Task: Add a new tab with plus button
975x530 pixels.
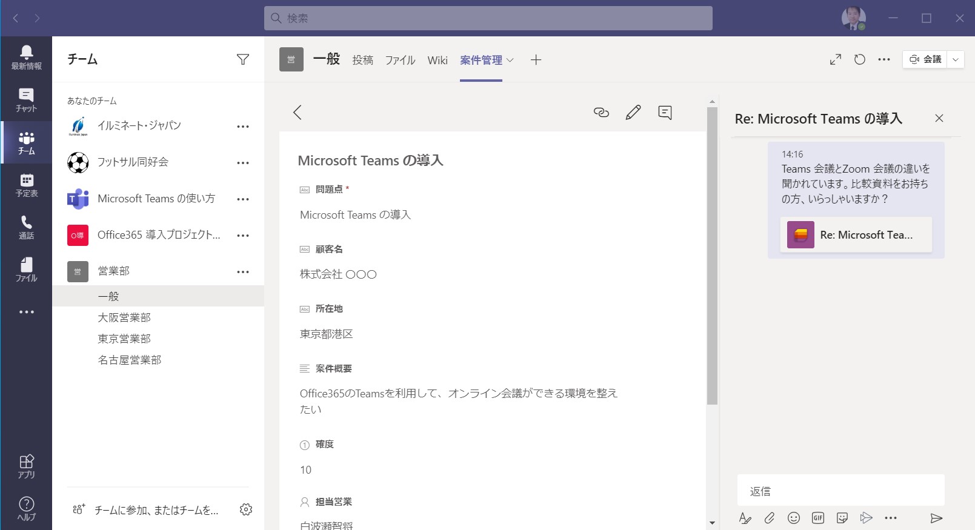Action: click(536, 60)
